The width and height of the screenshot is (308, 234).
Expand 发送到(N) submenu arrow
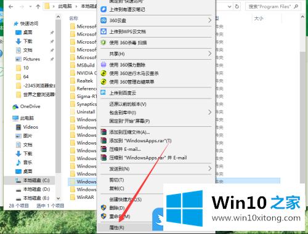209,169
